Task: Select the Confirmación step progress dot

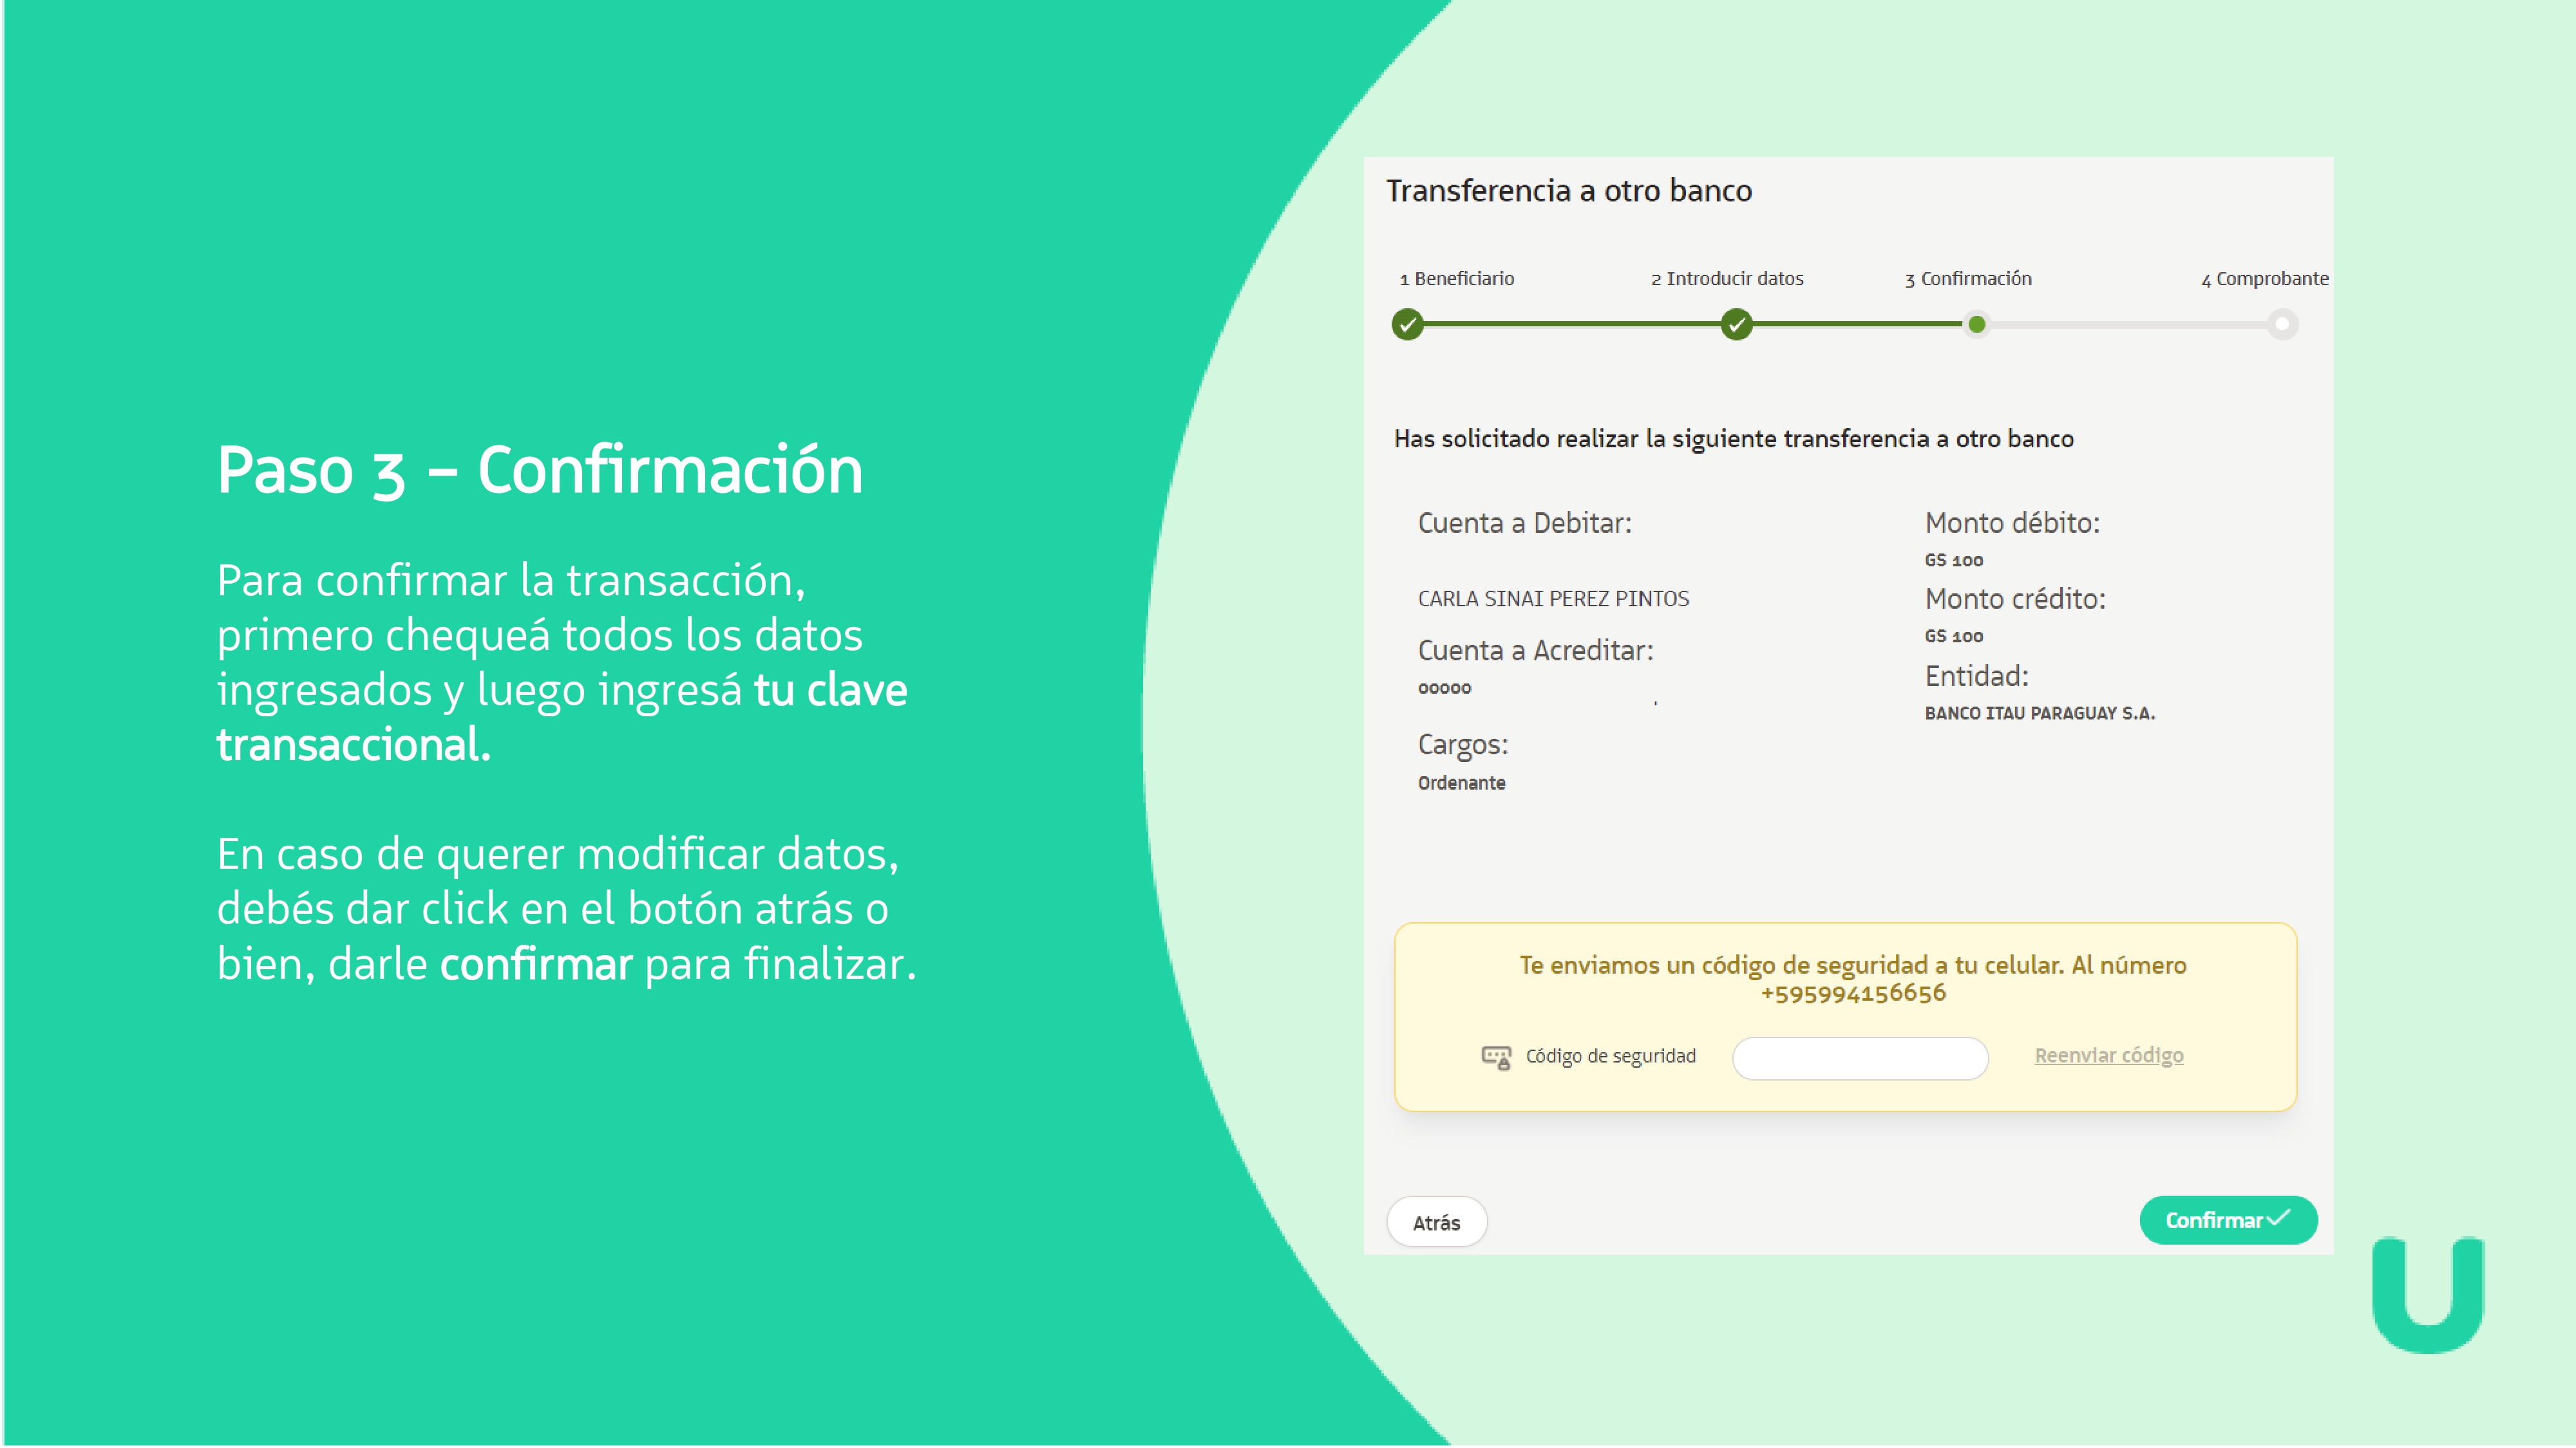Action: coord(1976,324)
